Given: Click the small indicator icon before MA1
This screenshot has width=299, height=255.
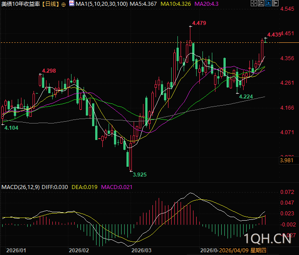Looking at the screenshot, I should coord(72,4).
